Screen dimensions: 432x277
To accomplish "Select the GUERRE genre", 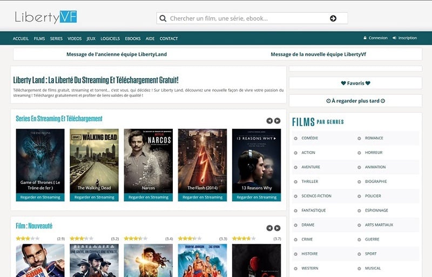I will (372, 239).
